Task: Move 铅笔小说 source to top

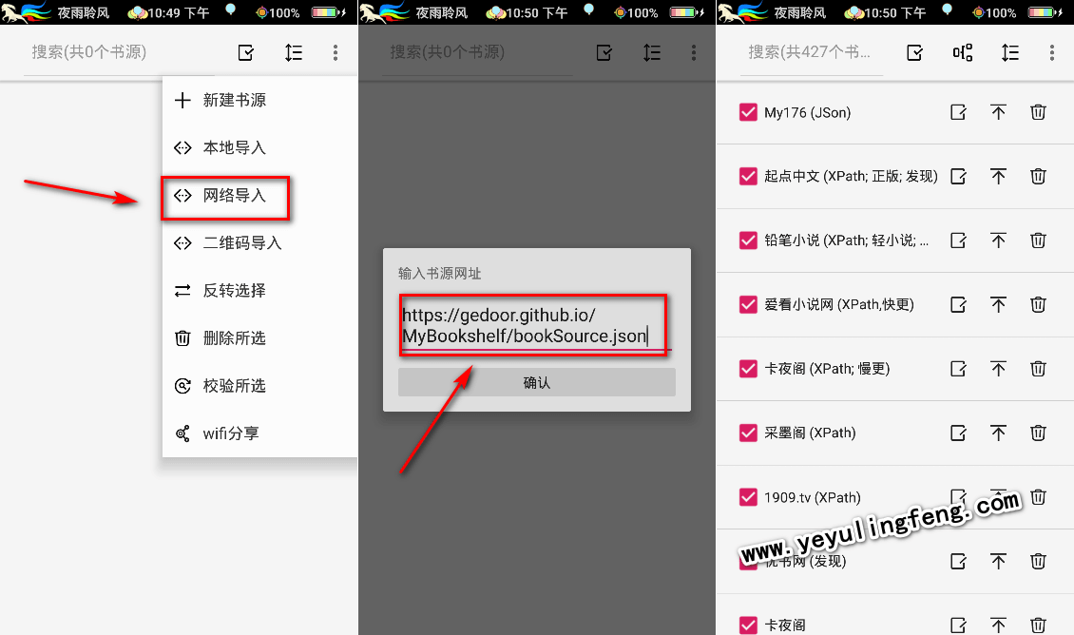Action: (x=999, y=241)
